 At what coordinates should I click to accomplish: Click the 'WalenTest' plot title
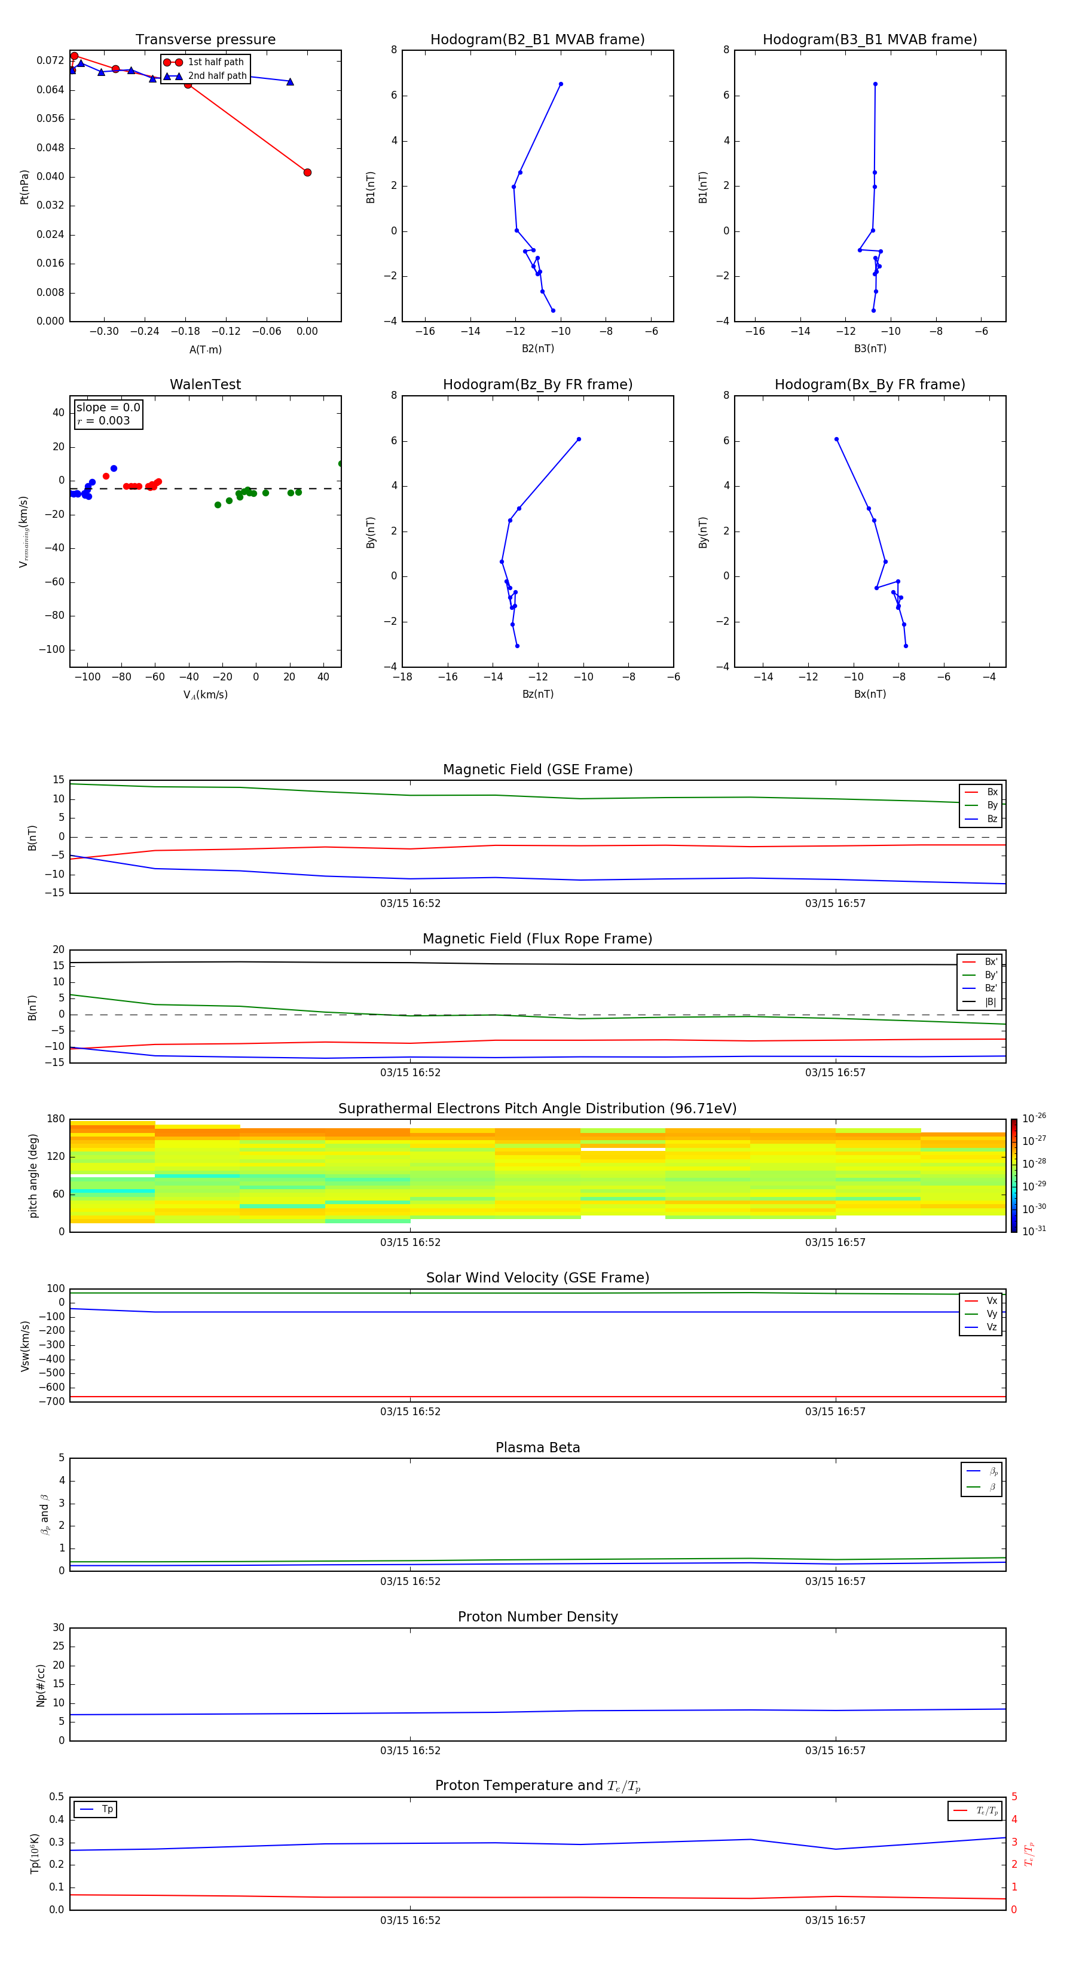[205, 384]
